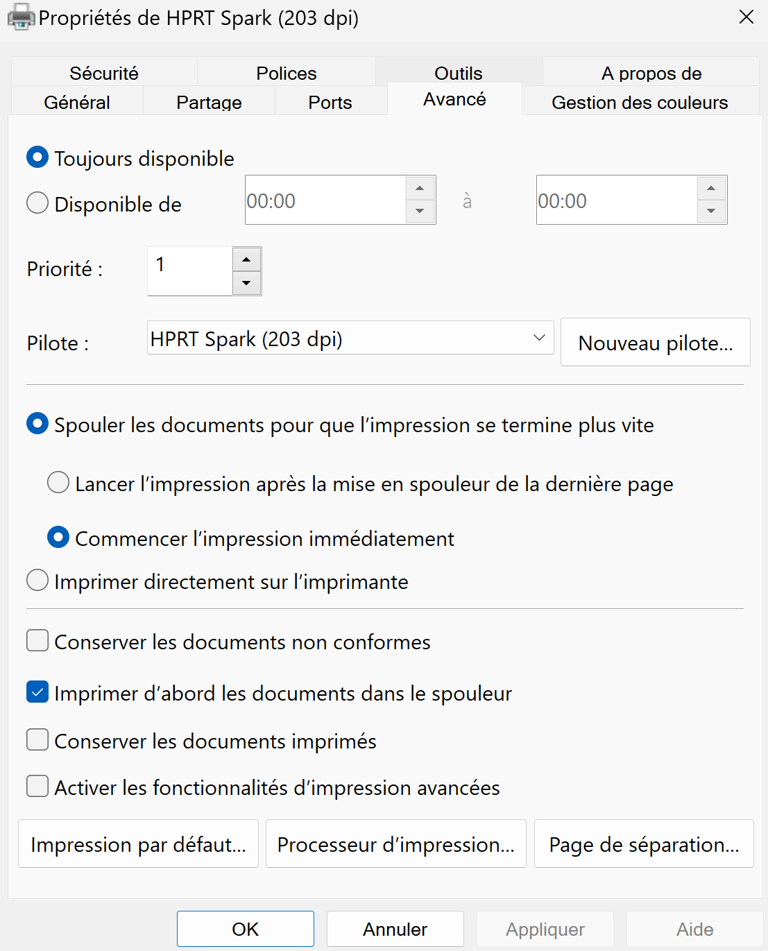This screenshot has width=768, height=951.
Task: Decrease the end availability time
Action: [711, 211]
